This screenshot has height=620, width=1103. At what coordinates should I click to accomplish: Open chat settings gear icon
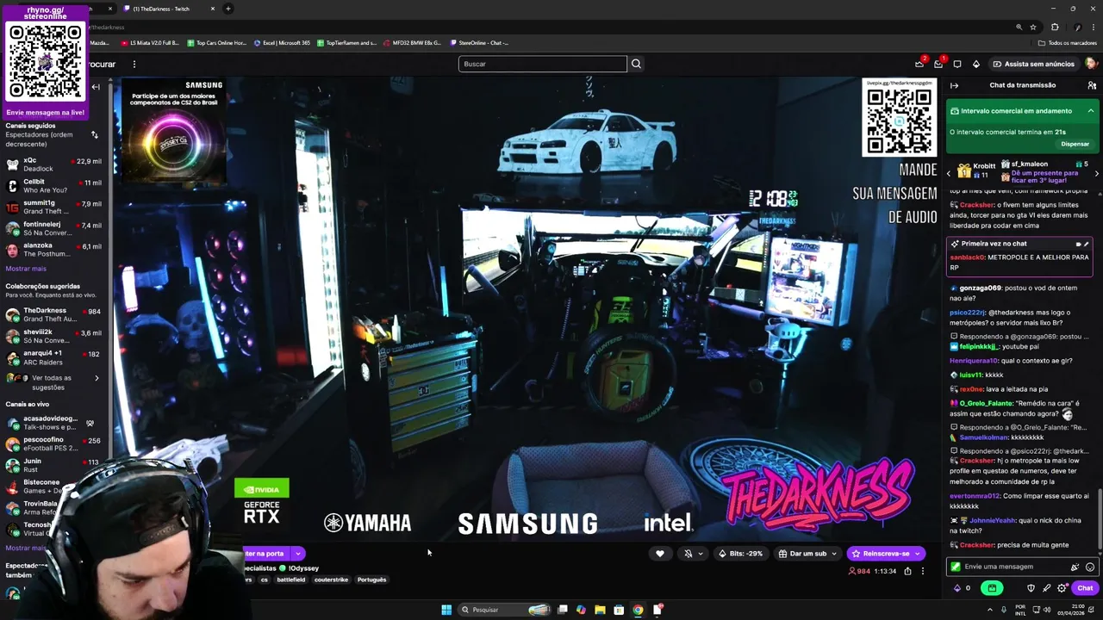point(1062,588)
